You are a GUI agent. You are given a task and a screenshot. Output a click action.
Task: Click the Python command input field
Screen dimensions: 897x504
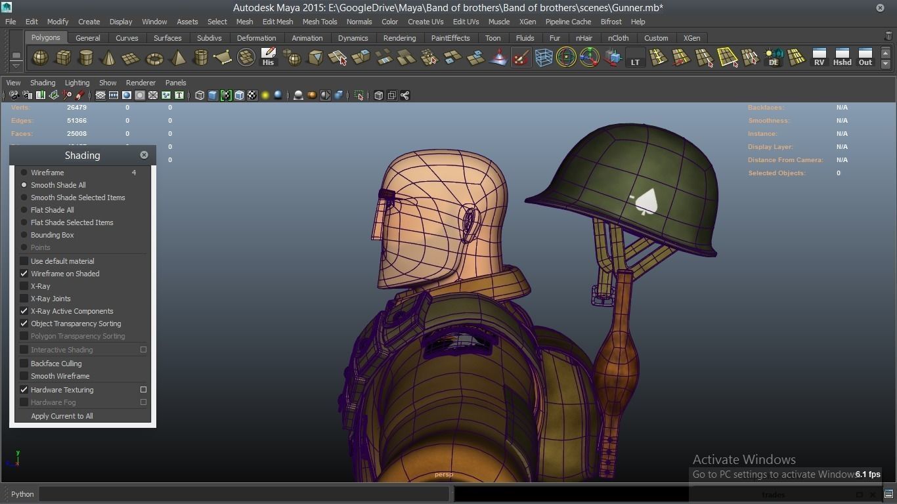[x=244, y=494]
